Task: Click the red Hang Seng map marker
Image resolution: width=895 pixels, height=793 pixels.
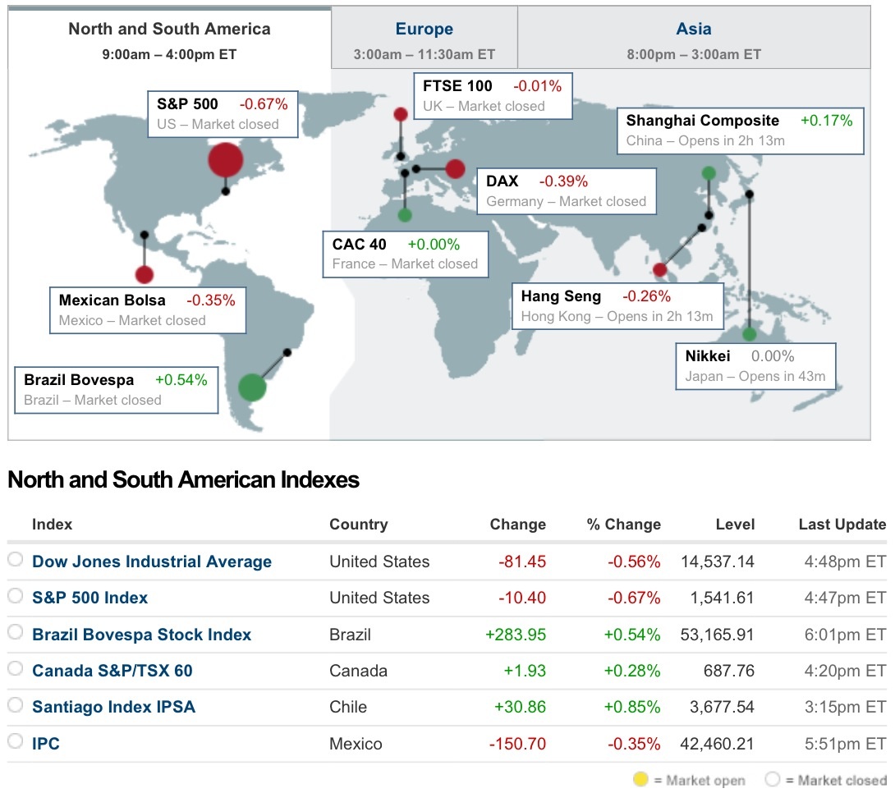Action: click(660, 270)
